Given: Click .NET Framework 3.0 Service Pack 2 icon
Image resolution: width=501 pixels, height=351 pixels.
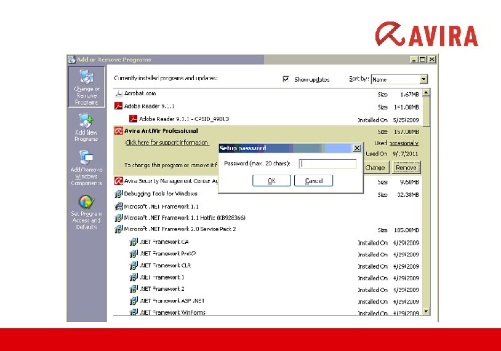Looking at the screenshot, I should (x=119, y=229).
